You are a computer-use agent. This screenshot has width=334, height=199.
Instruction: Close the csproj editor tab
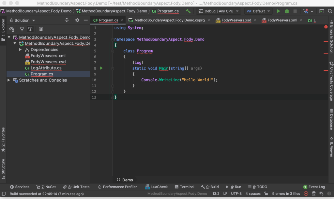coord(209,20)
